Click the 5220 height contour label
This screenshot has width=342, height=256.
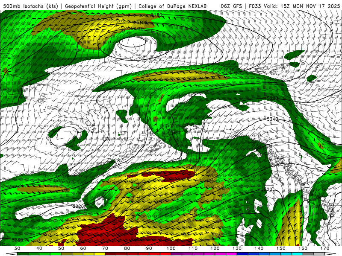pos(78,206)
